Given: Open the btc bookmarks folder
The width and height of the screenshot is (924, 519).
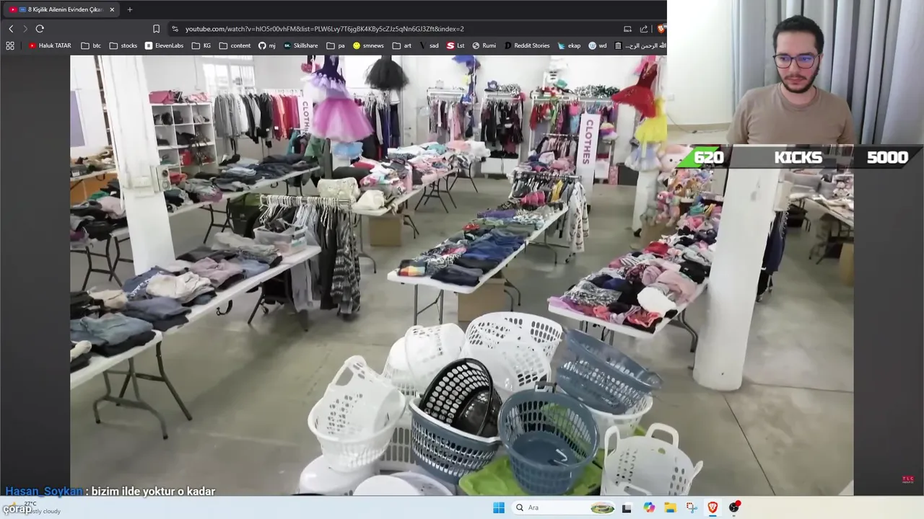Looking at the screenshot, I should (x=91, y=45).
